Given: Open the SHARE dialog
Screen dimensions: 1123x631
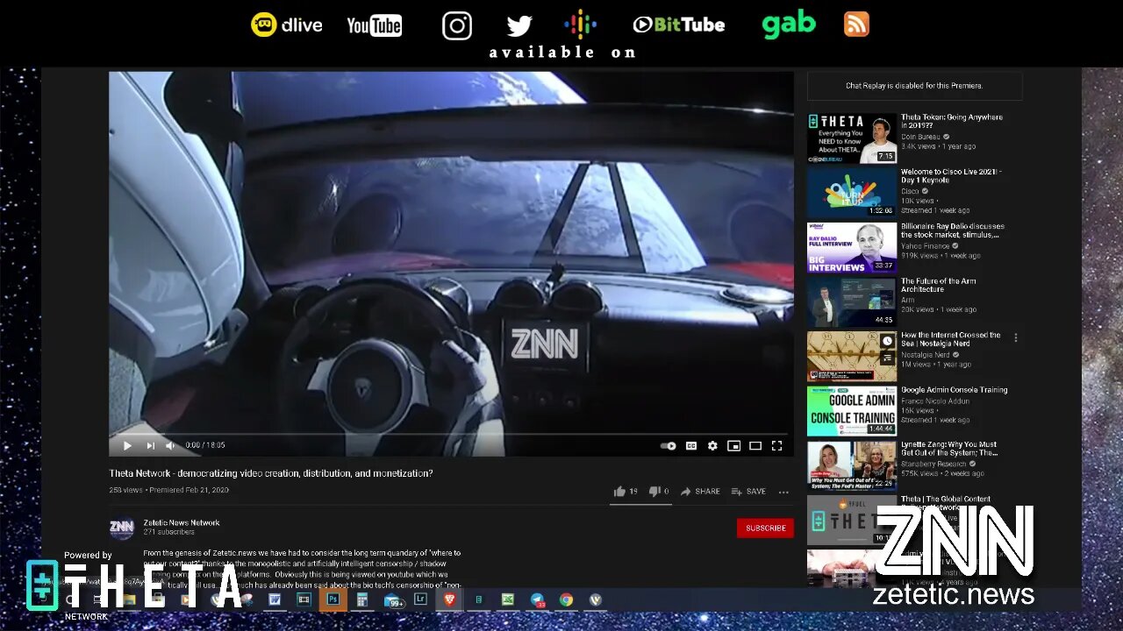Looking at the screenshot, I should tap(700, 492).
